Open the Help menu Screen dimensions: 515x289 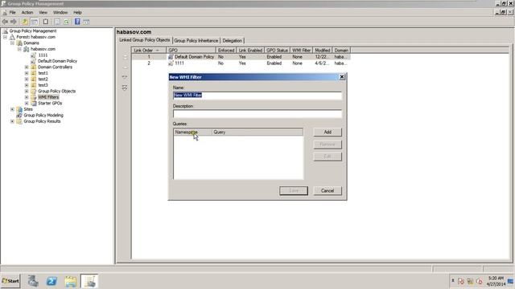point(77,13)
